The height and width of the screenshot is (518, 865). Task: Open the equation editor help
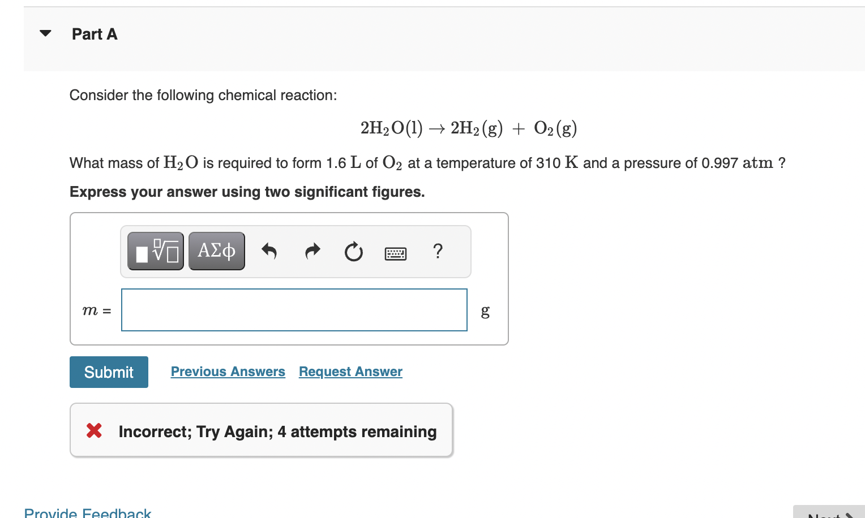coord(437,252)
